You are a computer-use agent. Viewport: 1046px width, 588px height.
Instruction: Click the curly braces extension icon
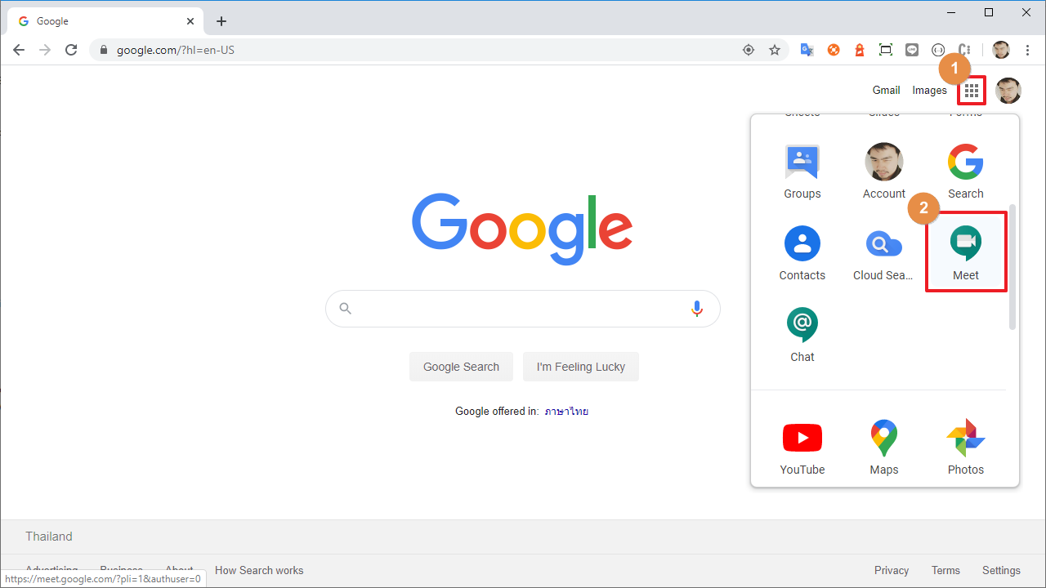click(938, 50)
